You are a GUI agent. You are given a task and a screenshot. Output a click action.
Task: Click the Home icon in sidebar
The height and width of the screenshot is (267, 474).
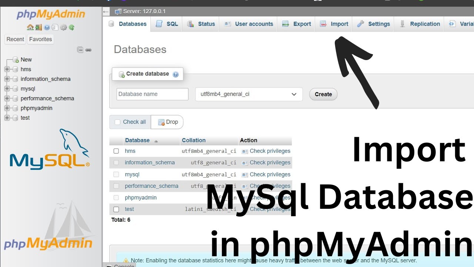[x=30, y=27]
